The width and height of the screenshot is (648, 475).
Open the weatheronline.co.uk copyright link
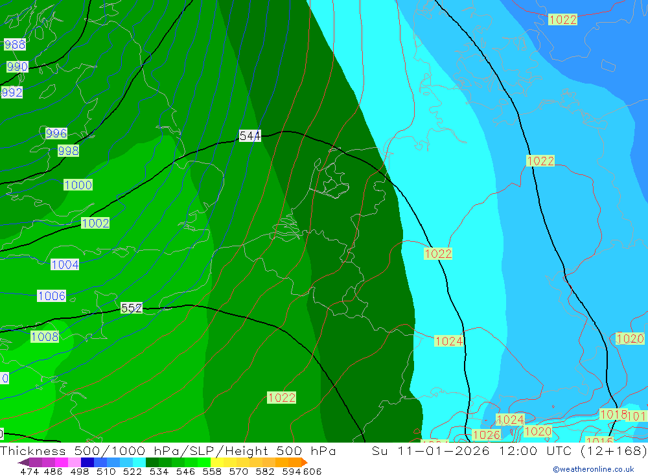593,469
